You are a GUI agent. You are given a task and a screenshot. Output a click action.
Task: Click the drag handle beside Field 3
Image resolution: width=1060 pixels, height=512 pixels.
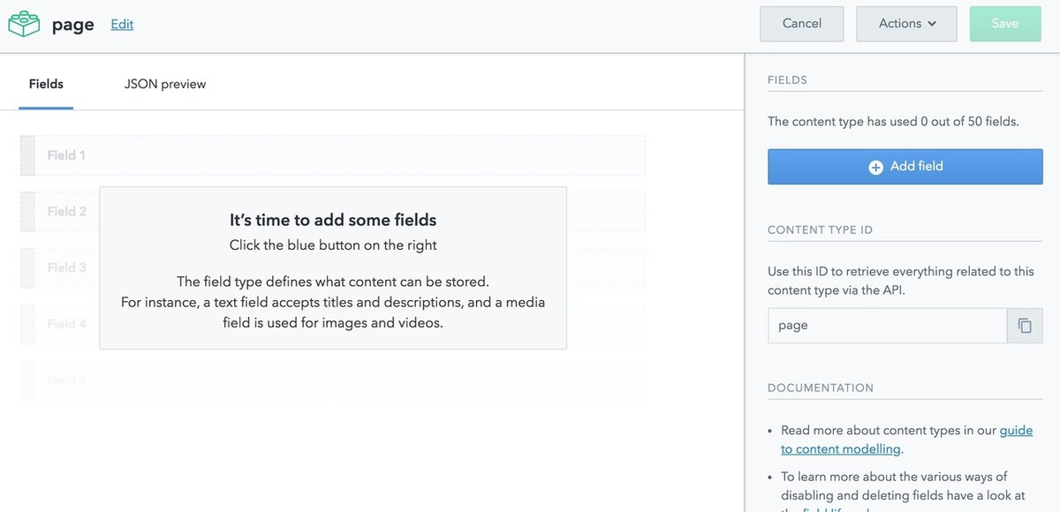[27, 267]
